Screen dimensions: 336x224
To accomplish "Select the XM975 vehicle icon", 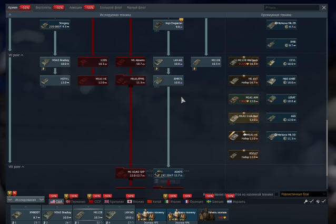I will (x=168, y=81).
